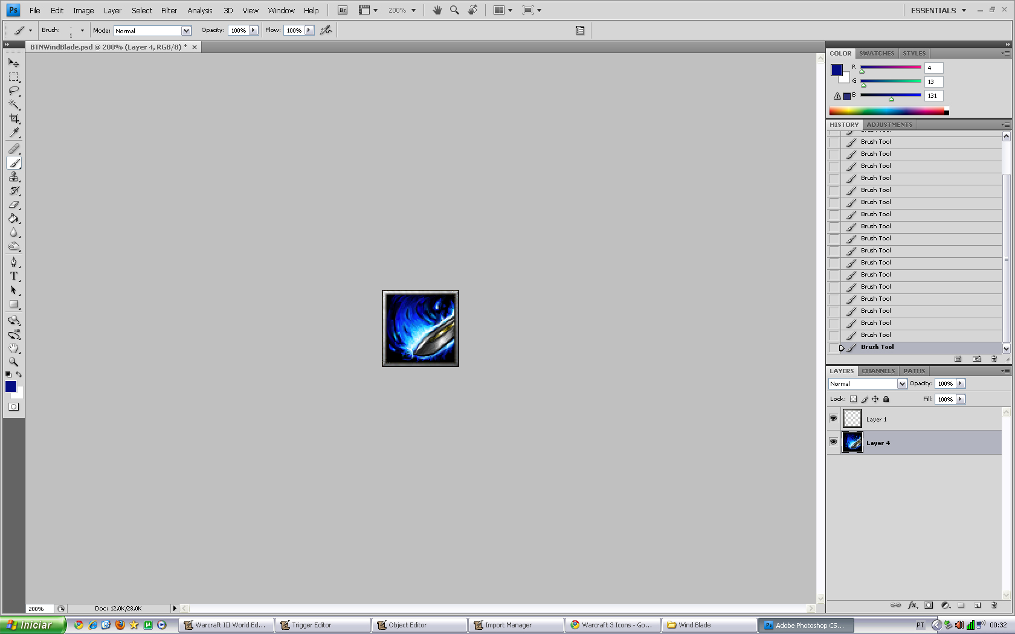1015x634 pixels.
Task: Select the Rectangle shape tool
Action: [x=14, y=304]
